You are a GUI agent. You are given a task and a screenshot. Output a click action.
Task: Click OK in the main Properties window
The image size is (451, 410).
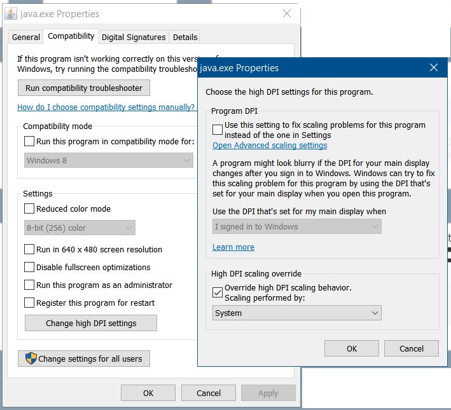148,393
